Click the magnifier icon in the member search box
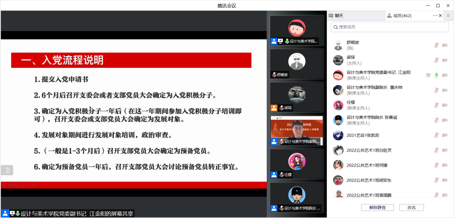The height and width of the screenshot is (218, 454). pyautogui.click(x=335, y=27)
